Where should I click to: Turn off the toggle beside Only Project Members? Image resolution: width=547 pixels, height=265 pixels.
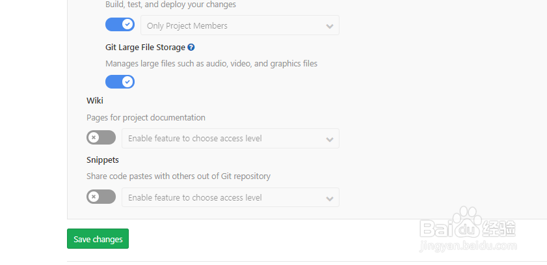click(x=120, y=25)
